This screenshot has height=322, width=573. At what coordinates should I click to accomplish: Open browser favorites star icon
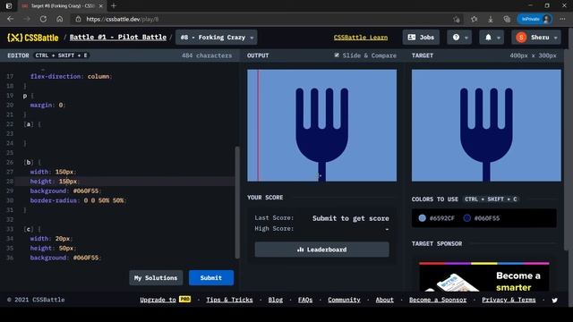[474, 19]
